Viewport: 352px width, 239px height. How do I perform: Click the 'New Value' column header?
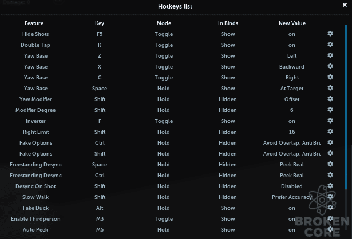click(x=292, y=23)
